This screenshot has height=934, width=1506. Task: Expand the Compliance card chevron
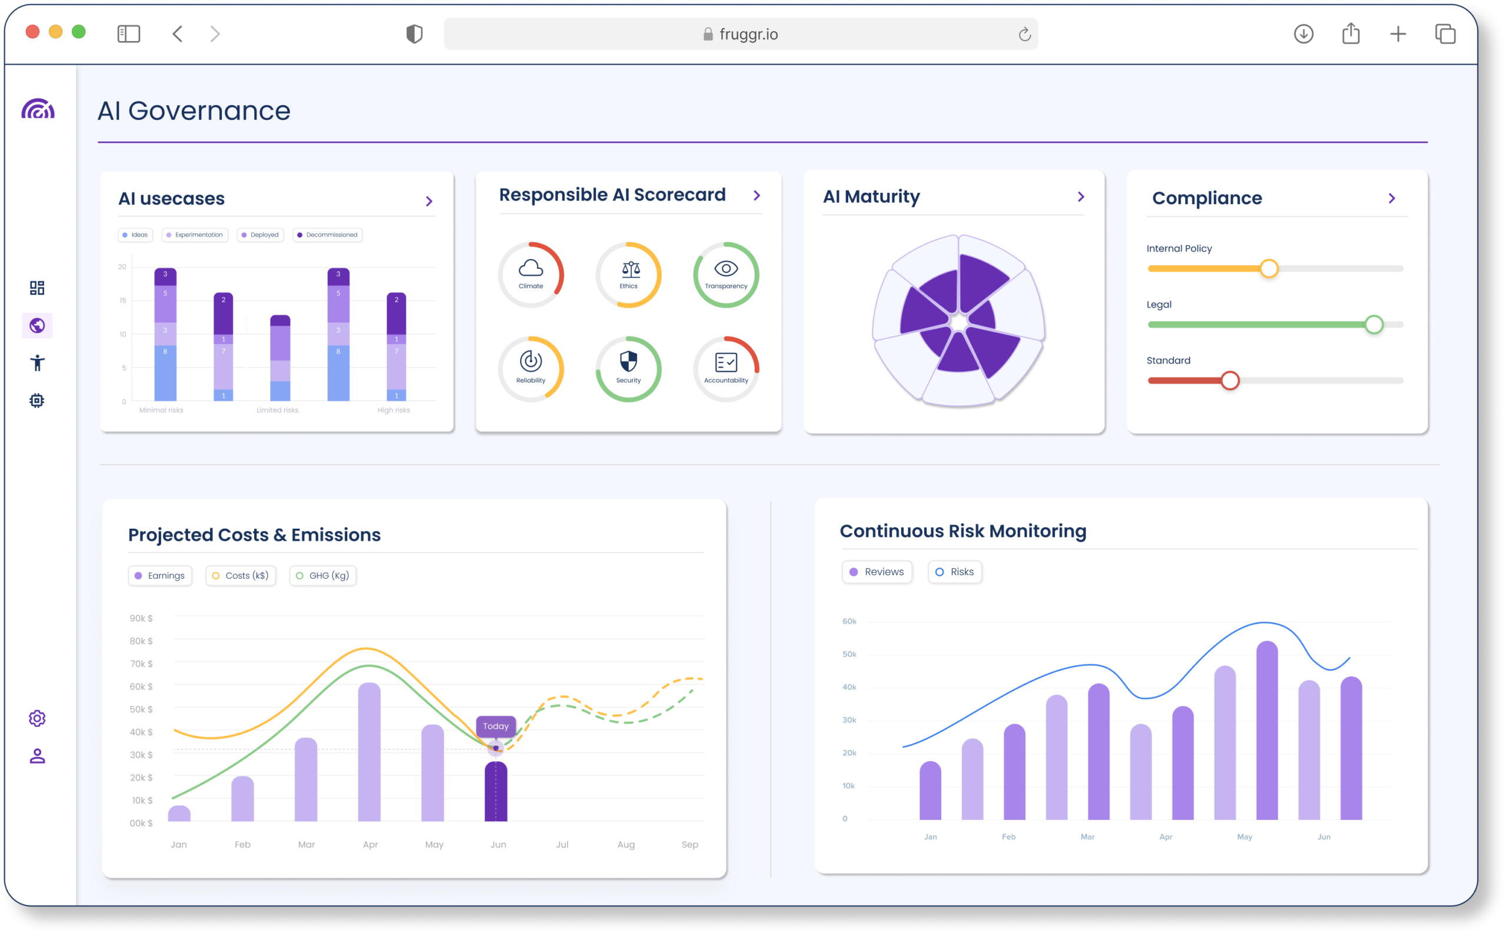point(1391,198)
